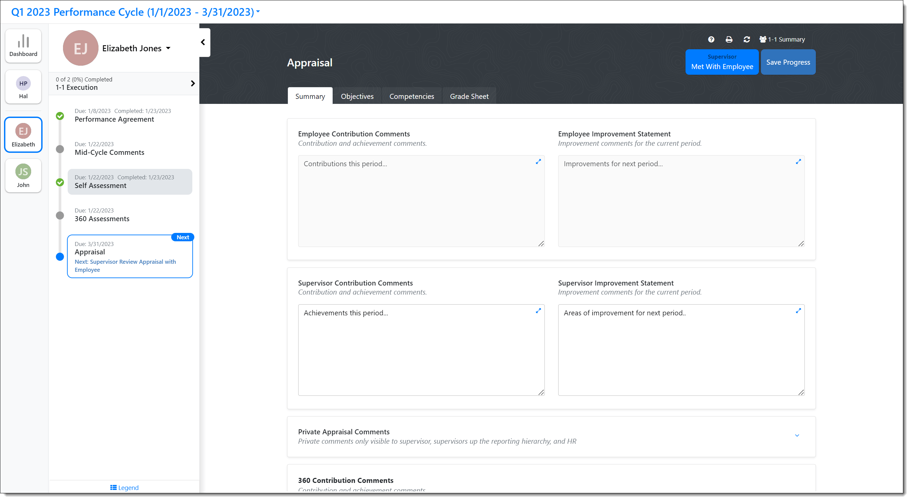Expand the Employee Contribution Comments textbox

pos(538,162)
